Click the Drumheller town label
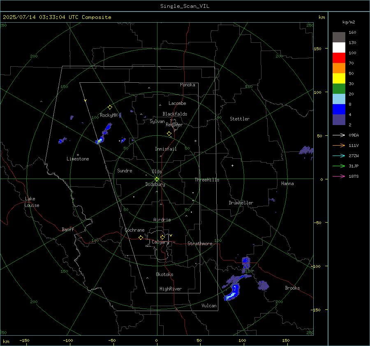370x346 pixels. pos(241,203)
